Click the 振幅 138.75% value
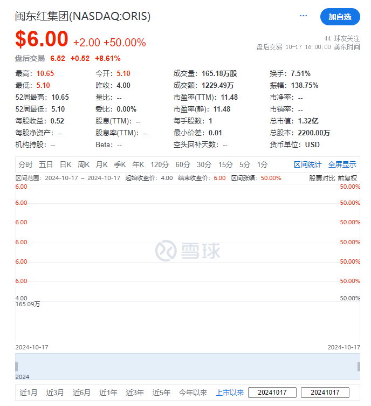Screen dimensions: 371x406 [305, 85]
